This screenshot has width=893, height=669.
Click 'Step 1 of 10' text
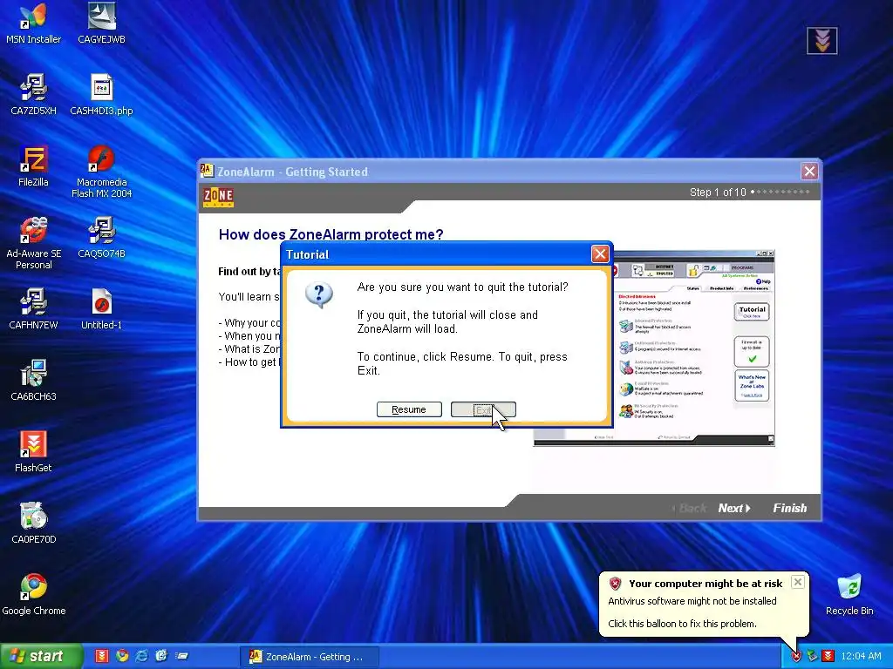pyautogui.click(x=718, y=193)
